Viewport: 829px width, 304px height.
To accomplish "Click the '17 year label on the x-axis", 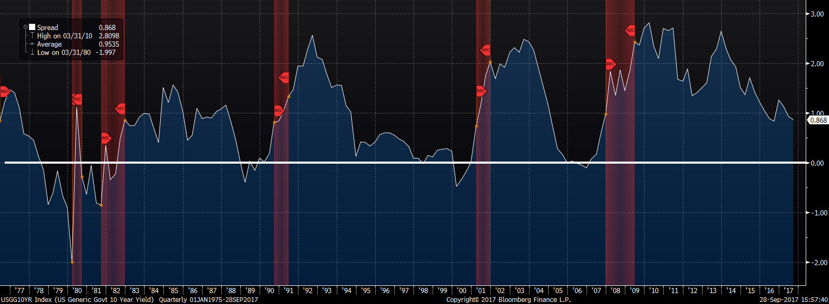I will pos(789,291).
